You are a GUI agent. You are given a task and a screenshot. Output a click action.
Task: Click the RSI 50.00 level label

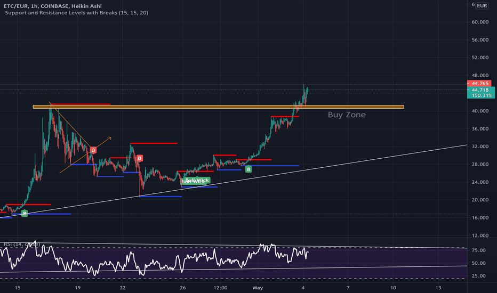tap(479, 263)
